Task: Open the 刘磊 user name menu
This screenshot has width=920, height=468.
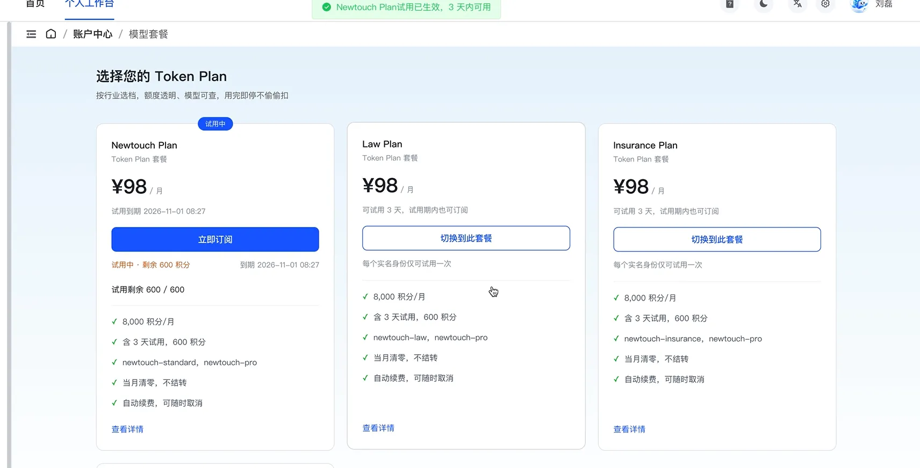Action: pos(883,4)
